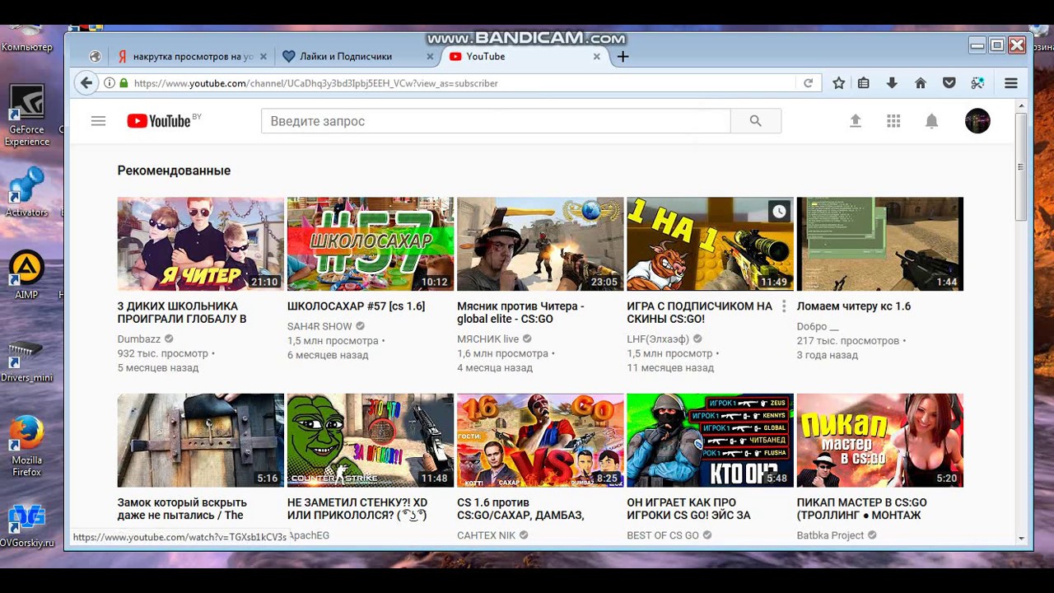The height and width of the screenshot is (593, 1054).
Task: Open SAH4R SHOW channel link
Action: click(x=319, y=326)
